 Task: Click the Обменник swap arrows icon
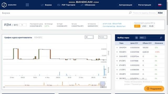click(x=82, y=5)
